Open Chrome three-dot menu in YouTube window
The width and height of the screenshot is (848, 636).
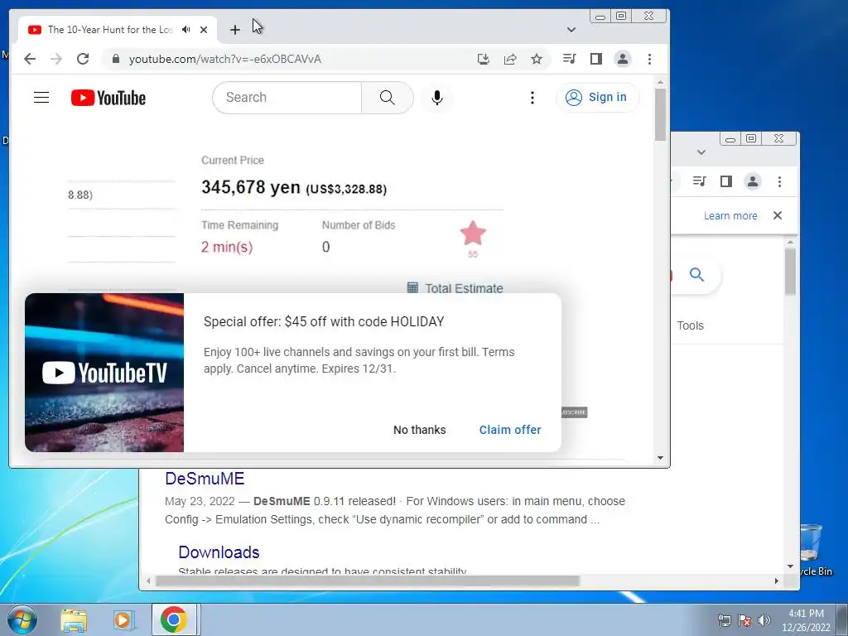[649, 59]
